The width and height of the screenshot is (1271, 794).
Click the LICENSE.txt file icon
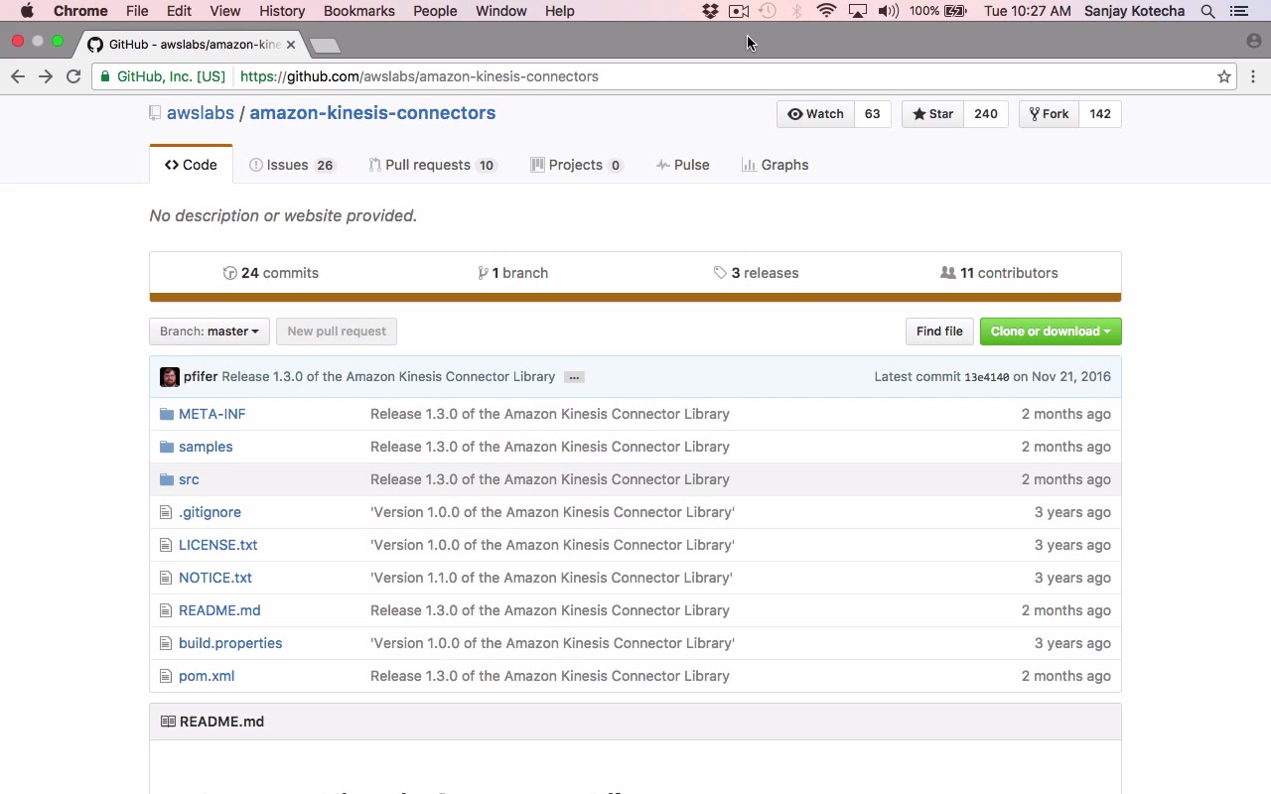(x=166, y=545)
